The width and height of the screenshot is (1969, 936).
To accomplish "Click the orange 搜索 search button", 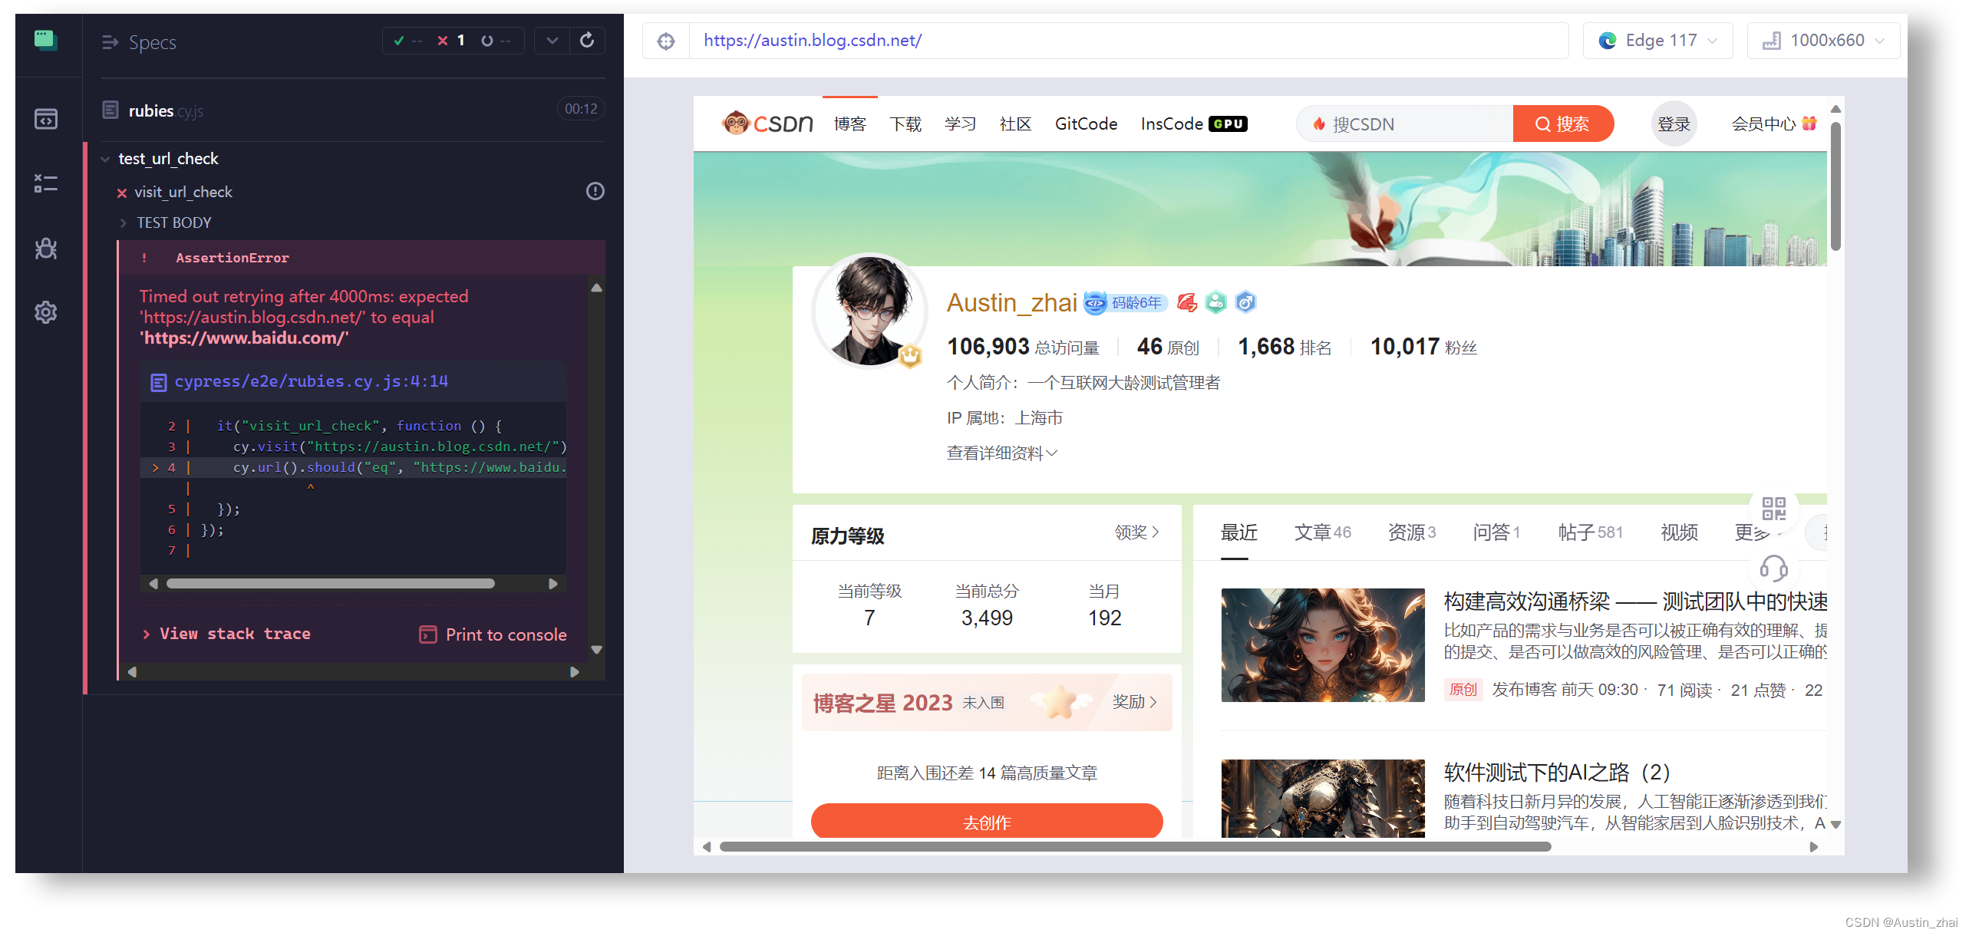I will (x=1562, y=124).
